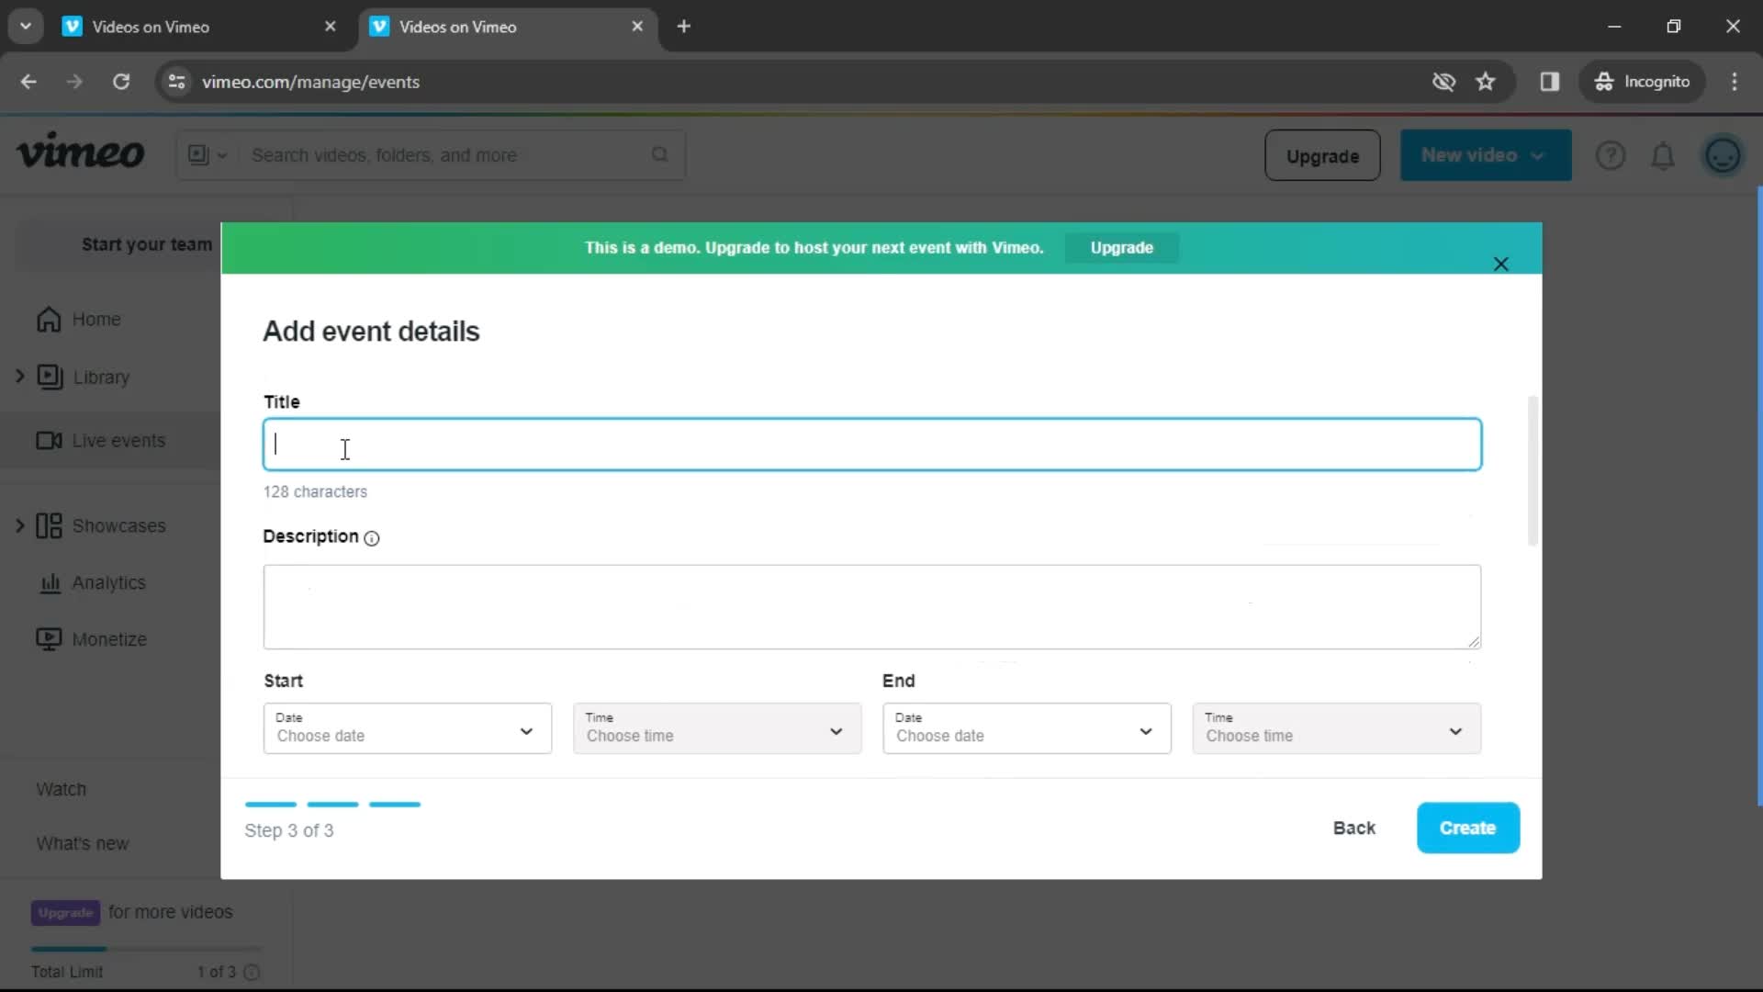This screenshot has height=992, width=1763.
Task: Go forward in browser history
Action: click(74, 82)
